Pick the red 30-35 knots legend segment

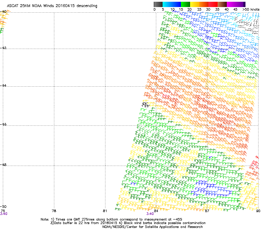click(x=213, y=4)
